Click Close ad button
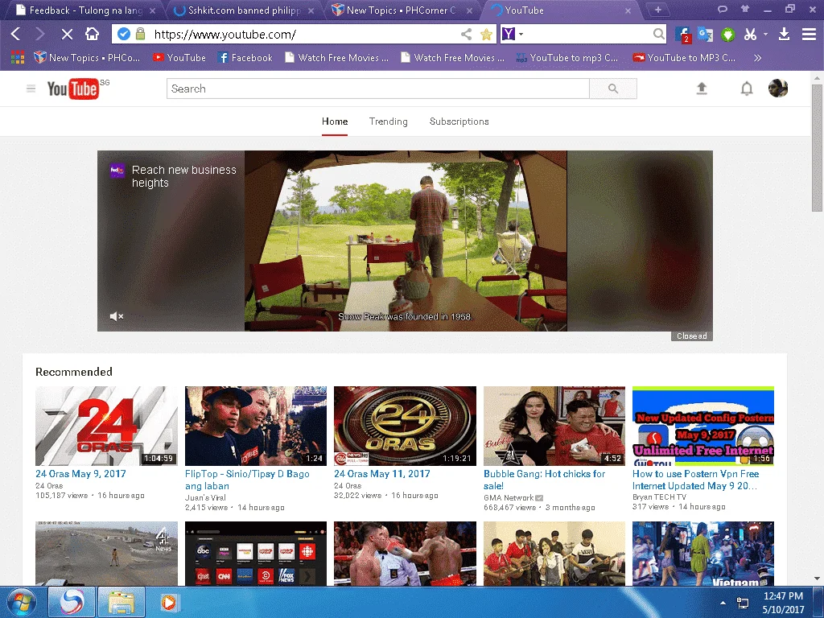 [691, 336]
